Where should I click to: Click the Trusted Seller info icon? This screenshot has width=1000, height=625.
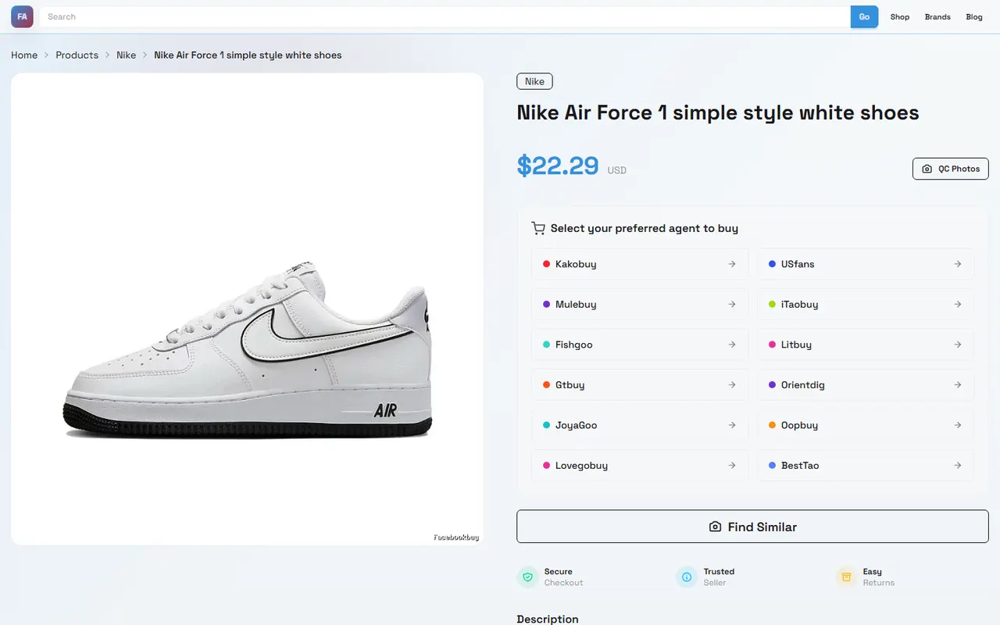687,577
